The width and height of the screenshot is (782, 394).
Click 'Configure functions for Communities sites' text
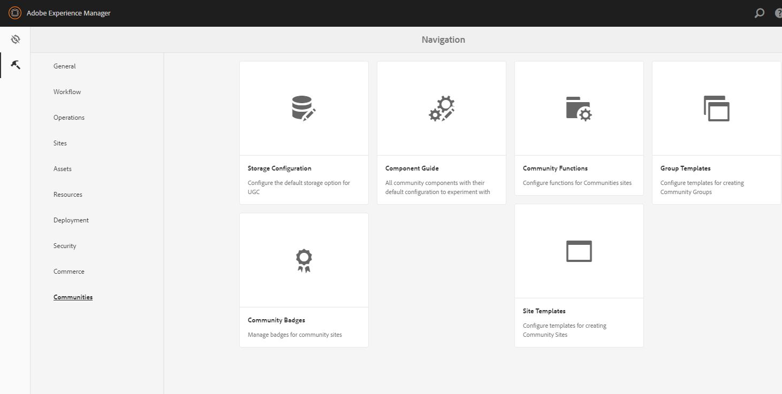(577, 183)
